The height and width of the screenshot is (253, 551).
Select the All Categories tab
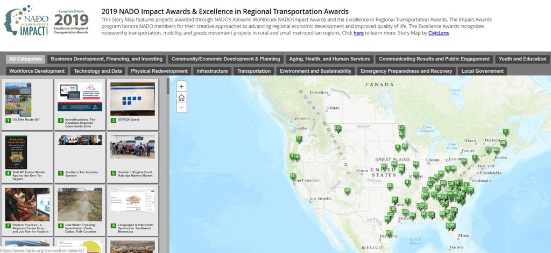pyautogui.click(x=25, y=59)
